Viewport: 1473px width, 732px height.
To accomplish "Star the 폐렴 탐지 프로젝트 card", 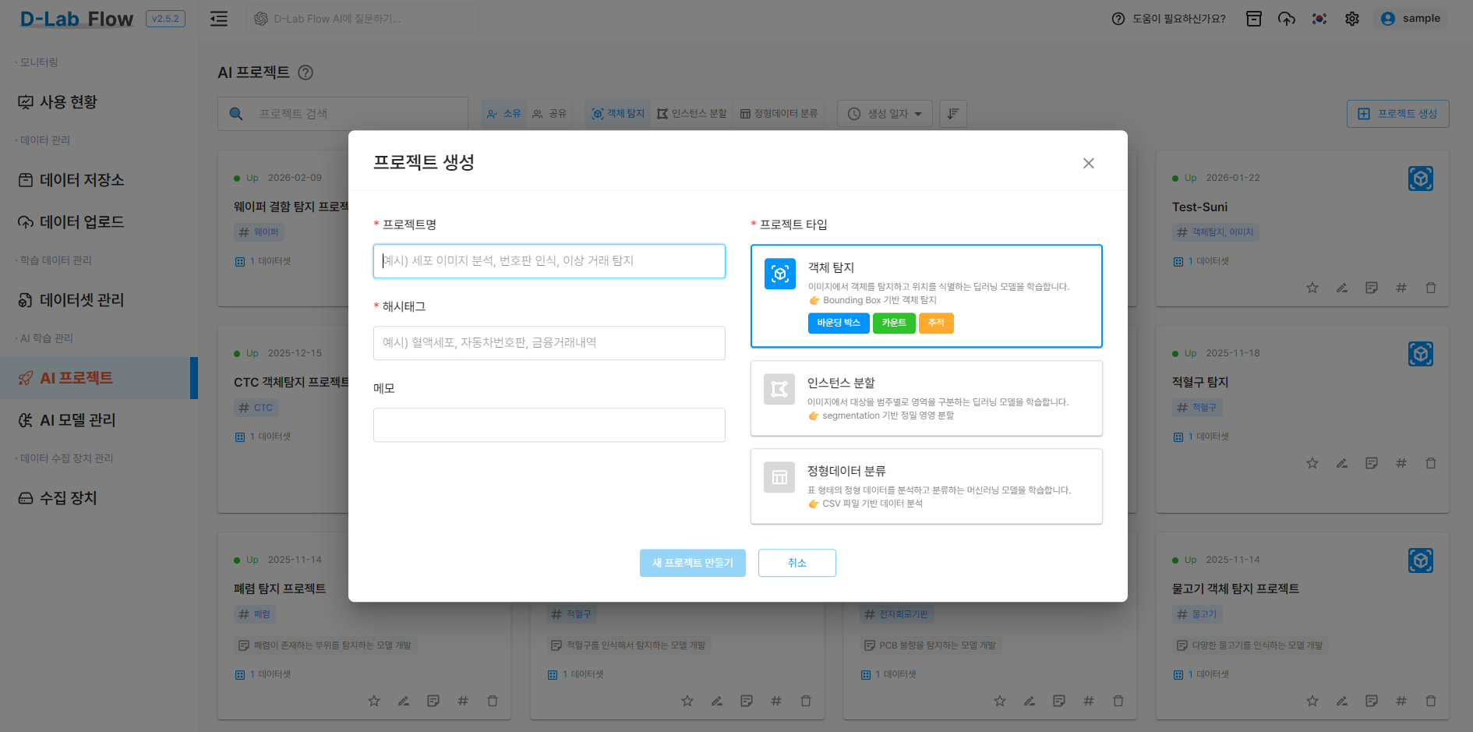I will 374,701.
